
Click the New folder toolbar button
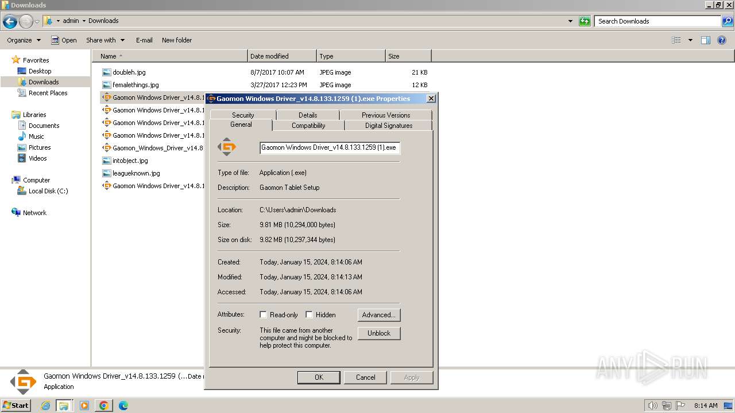click(177, 40)
